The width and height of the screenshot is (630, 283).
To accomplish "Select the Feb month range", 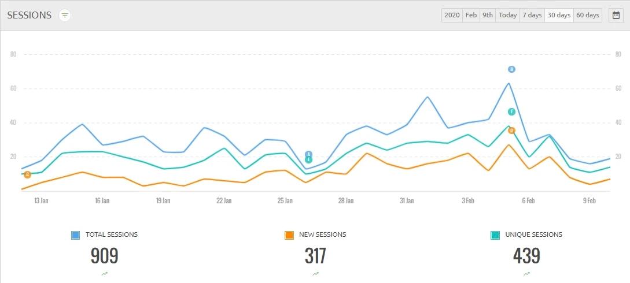I will 471,16.
